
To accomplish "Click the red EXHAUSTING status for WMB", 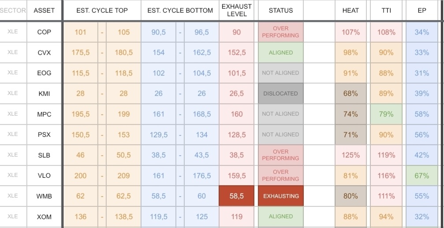I will tap(280, 196).
